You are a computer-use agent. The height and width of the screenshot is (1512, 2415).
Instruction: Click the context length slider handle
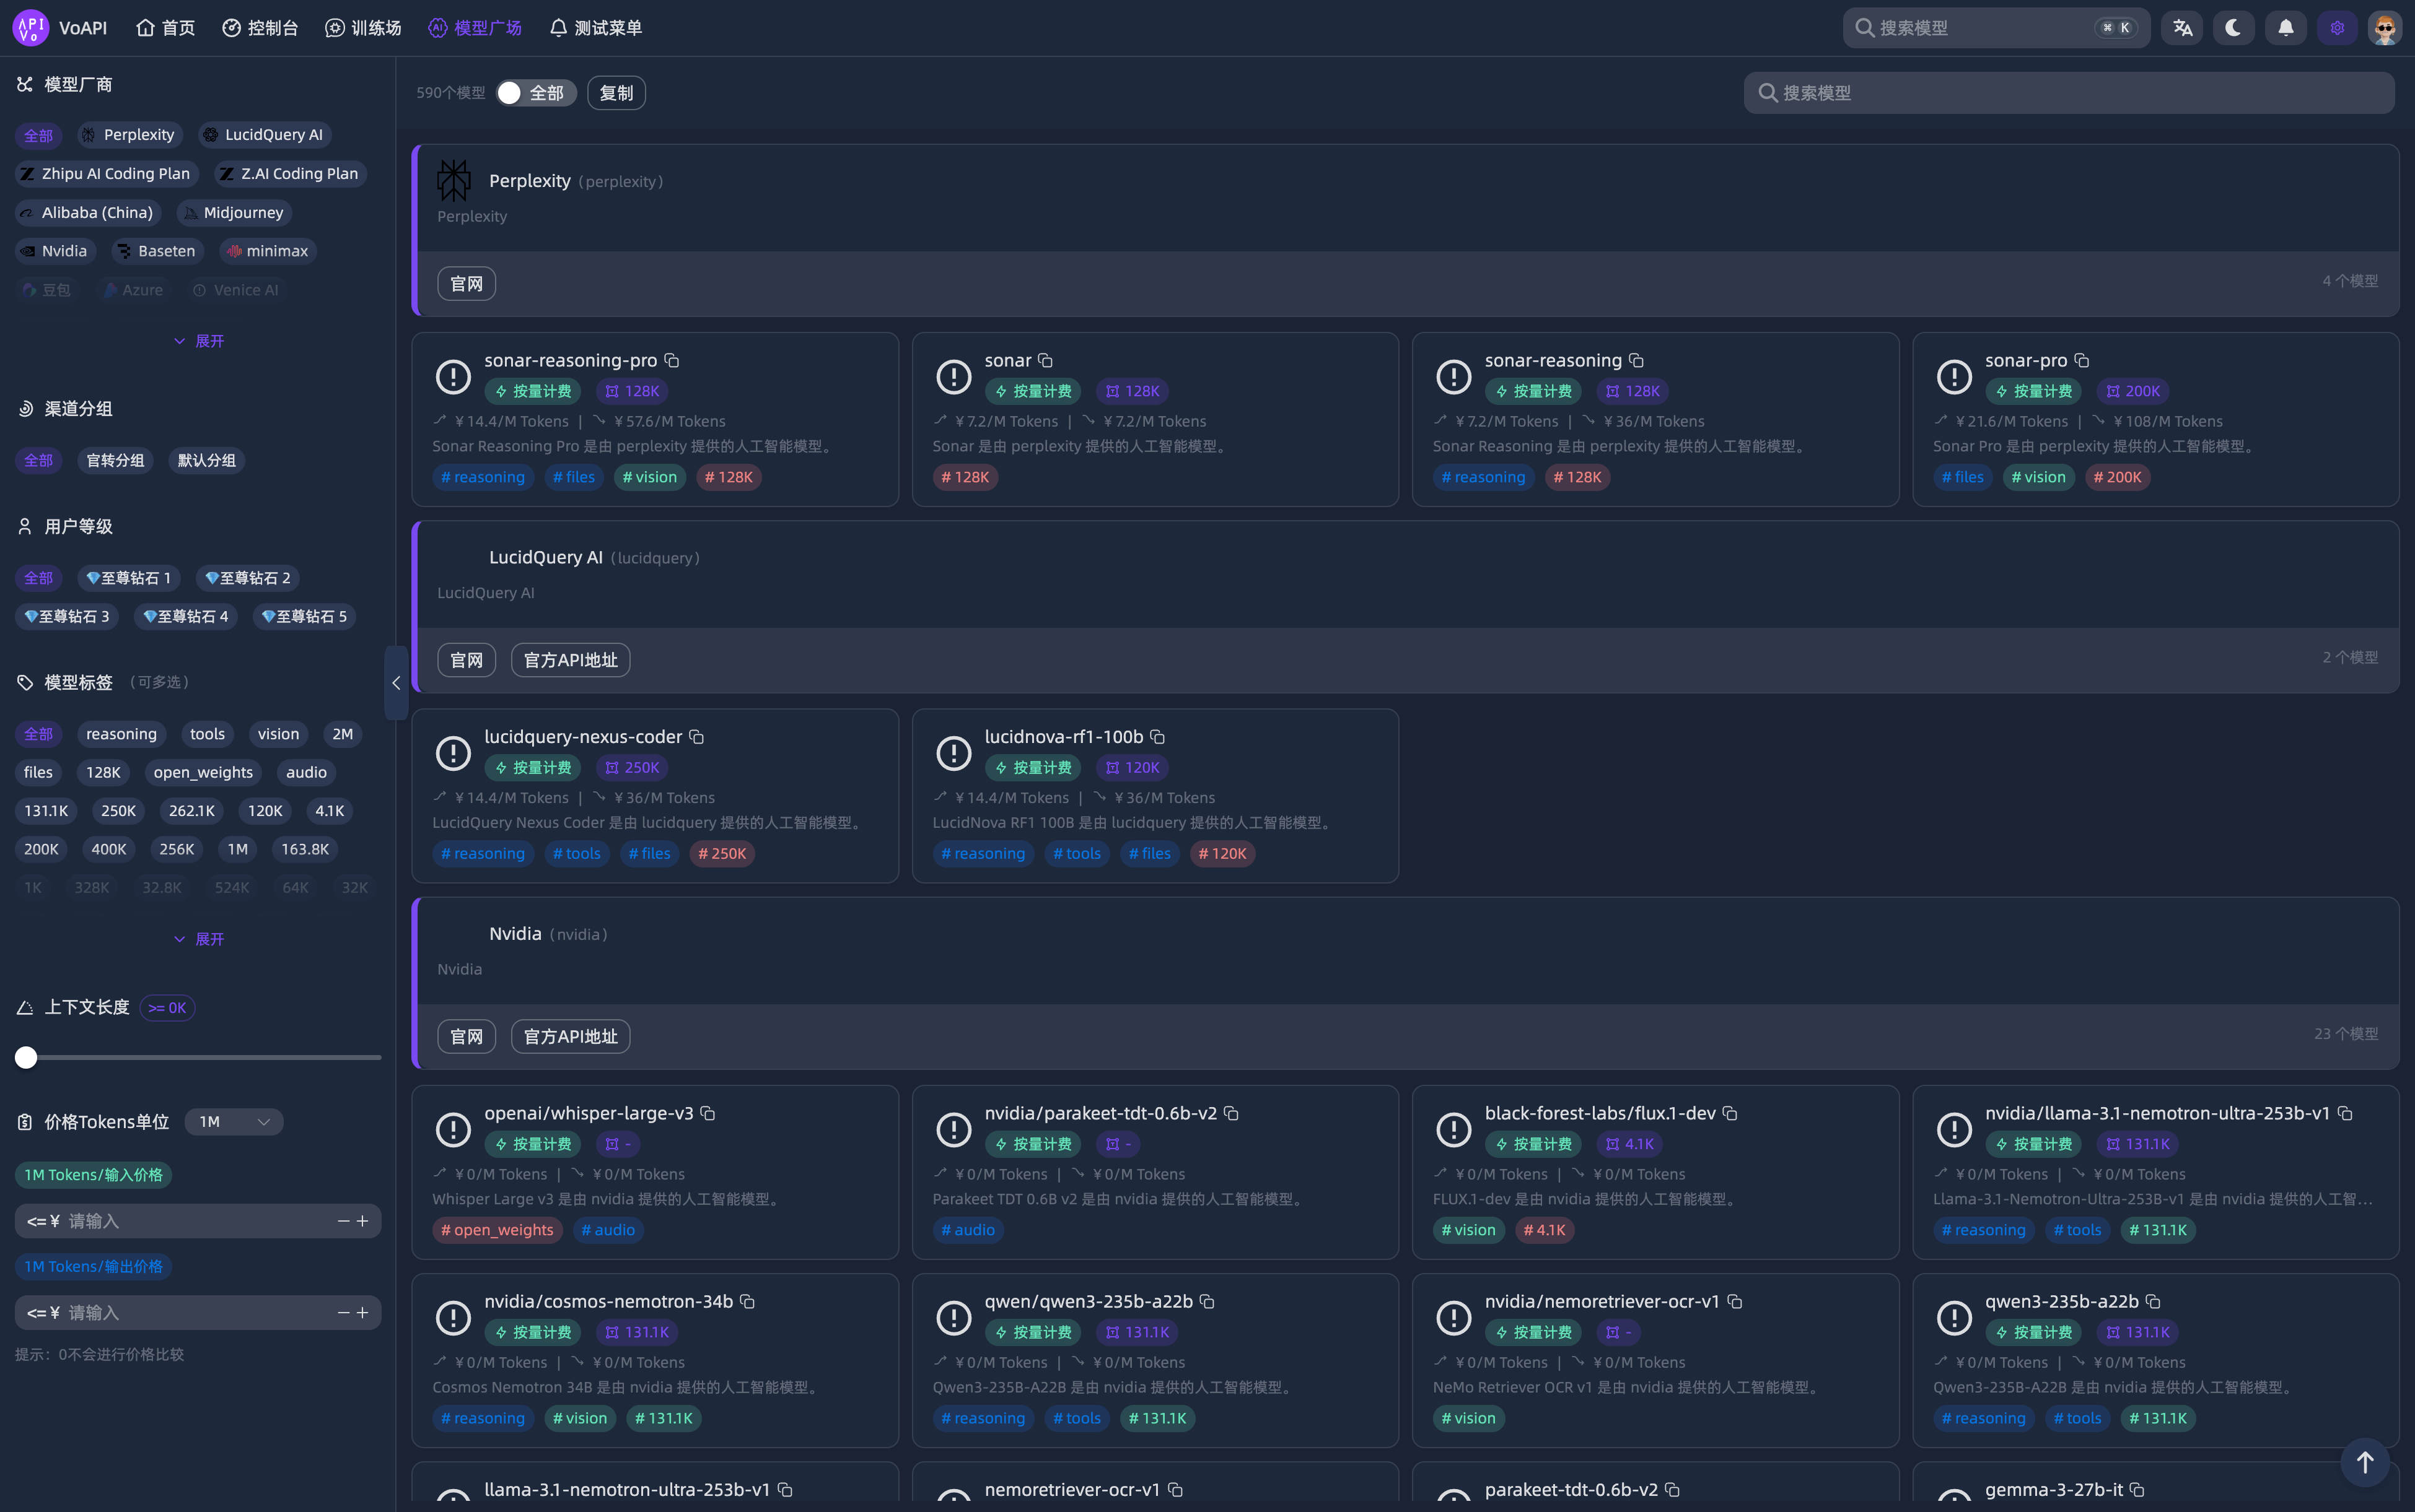pyautogui.click(x=26, y=1057)
